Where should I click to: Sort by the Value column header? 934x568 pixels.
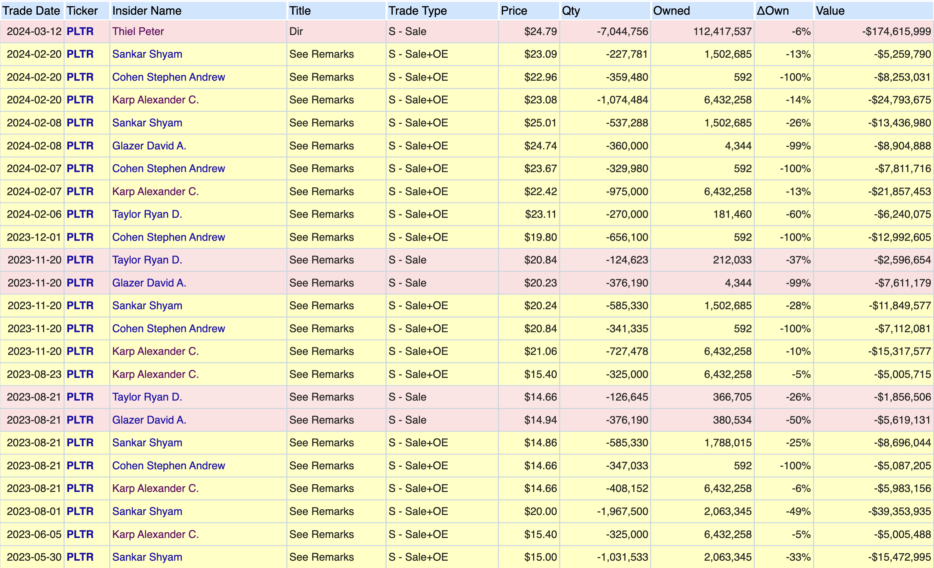pos(830,11)
